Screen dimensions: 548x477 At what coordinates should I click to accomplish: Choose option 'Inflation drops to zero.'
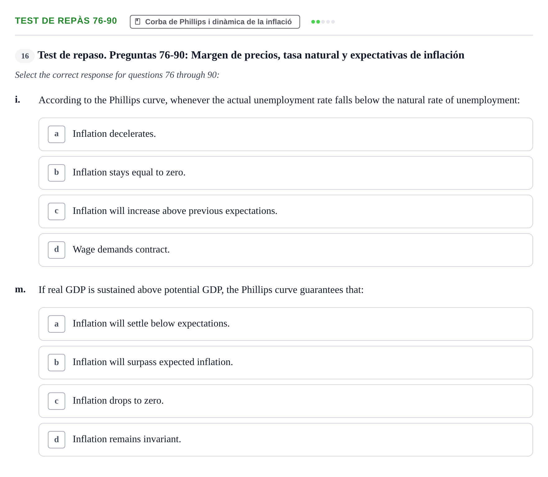tap(285, 401)
